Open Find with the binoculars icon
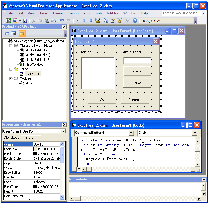 (54, 21)
